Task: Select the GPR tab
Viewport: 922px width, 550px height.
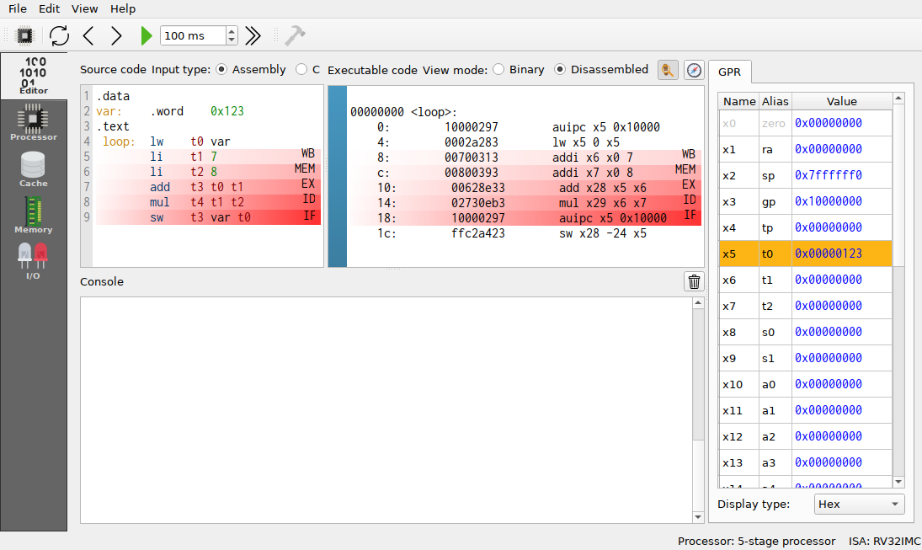Action: point(730,72)
